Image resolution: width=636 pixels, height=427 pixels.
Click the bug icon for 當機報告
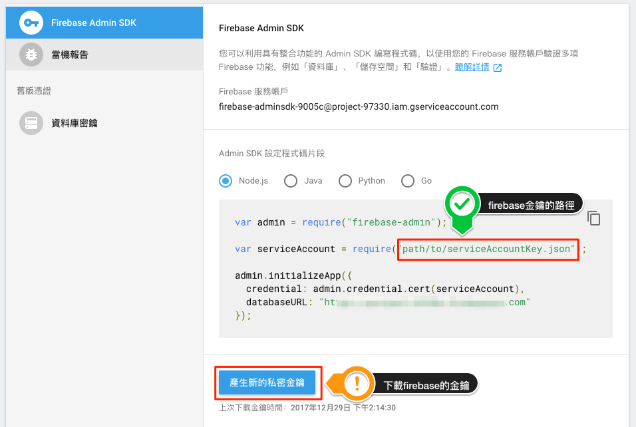point(31,55)
